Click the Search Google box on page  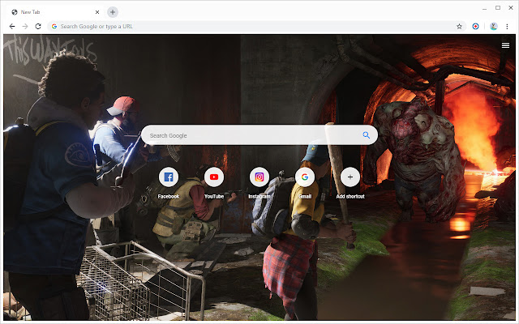click(259, 135)
